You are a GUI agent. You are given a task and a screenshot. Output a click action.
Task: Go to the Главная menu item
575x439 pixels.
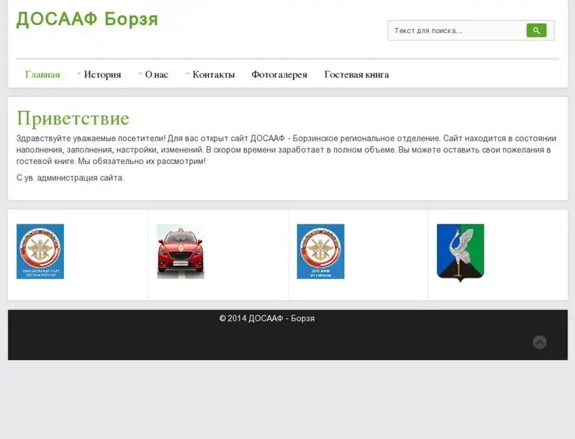tap(42, 74)
